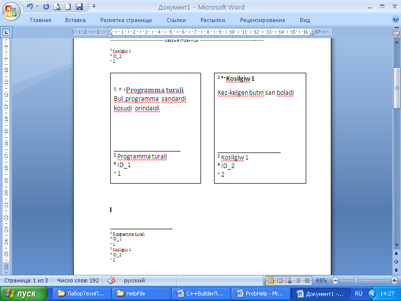The height and width of the screenshot is (301, 401).
Task: Click the vertical scrollbar thumb
Action: click(396, 88)
